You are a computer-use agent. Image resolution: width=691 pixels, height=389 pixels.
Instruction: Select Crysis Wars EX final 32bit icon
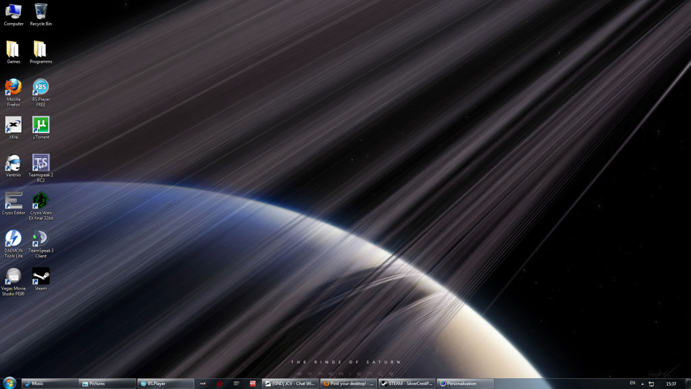41,201
